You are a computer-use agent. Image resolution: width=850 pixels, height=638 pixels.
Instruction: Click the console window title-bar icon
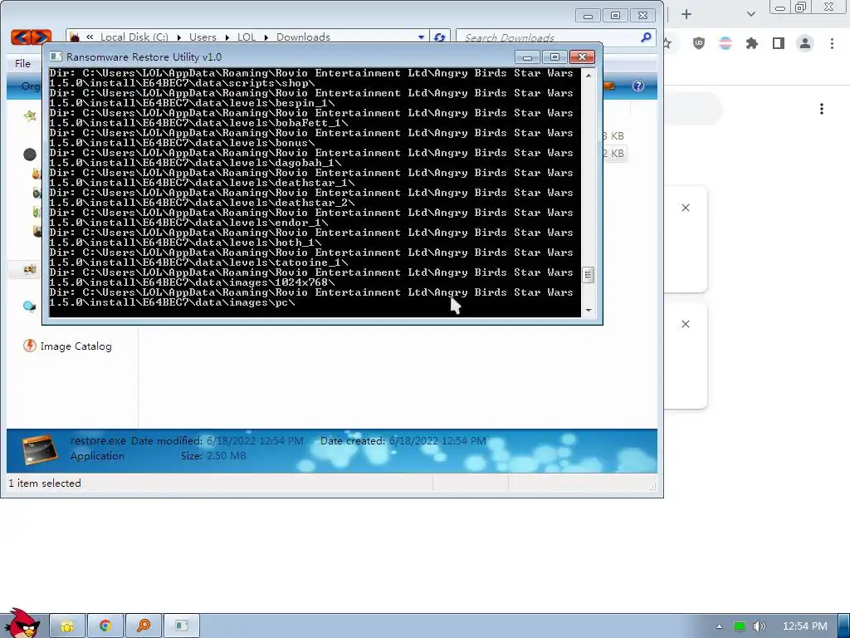(56, 56)
